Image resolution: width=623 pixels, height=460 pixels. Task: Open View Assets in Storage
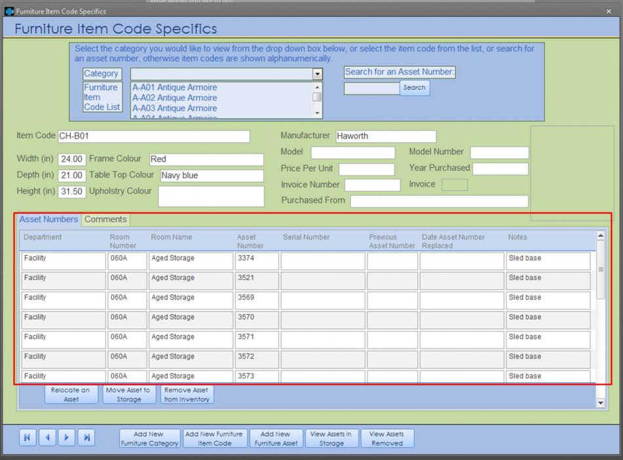pos(331,438)
